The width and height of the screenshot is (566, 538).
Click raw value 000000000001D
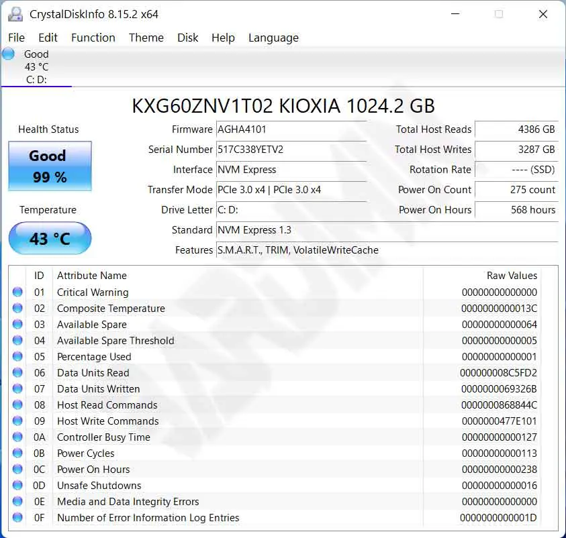pos(498,518)
